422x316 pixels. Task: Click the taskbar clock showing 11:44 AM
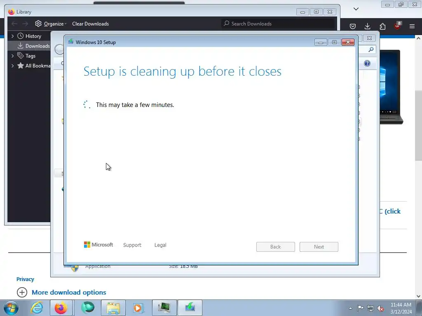(x=401, y=308)
